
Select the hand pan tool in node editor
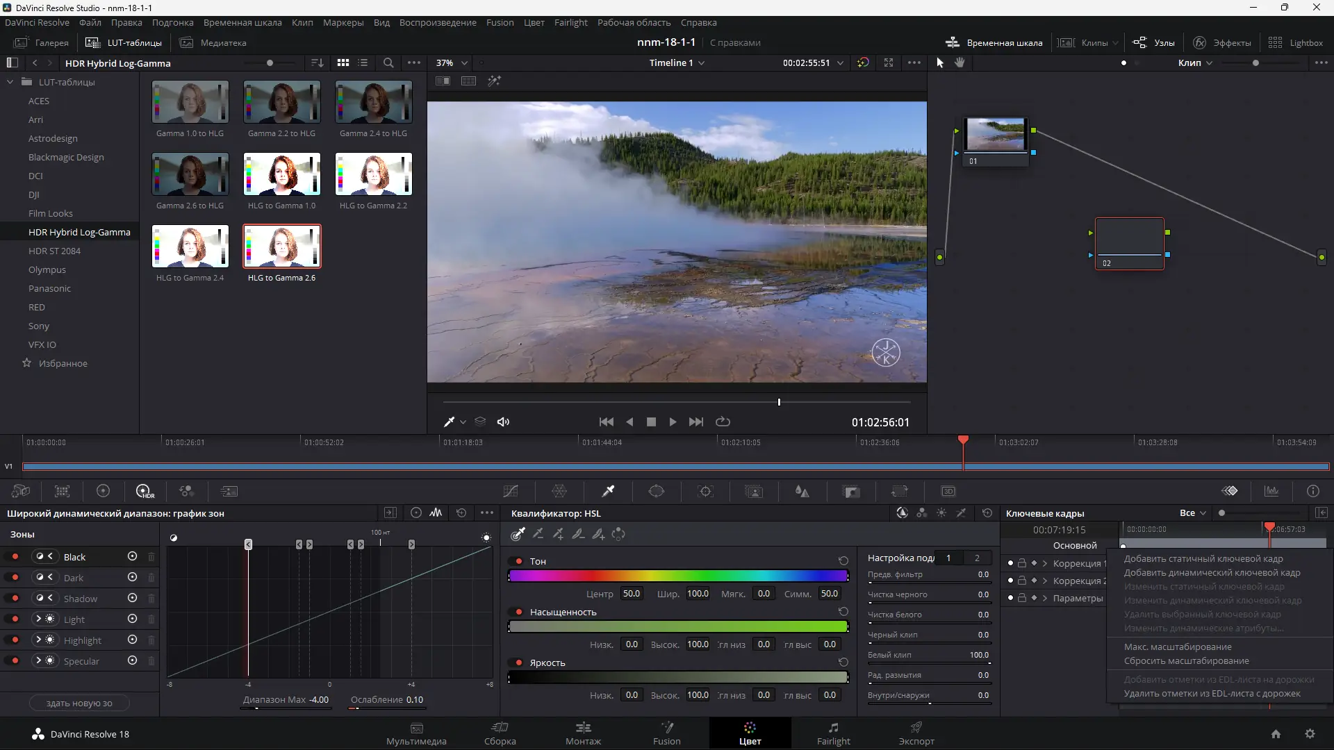click(960, 62)
